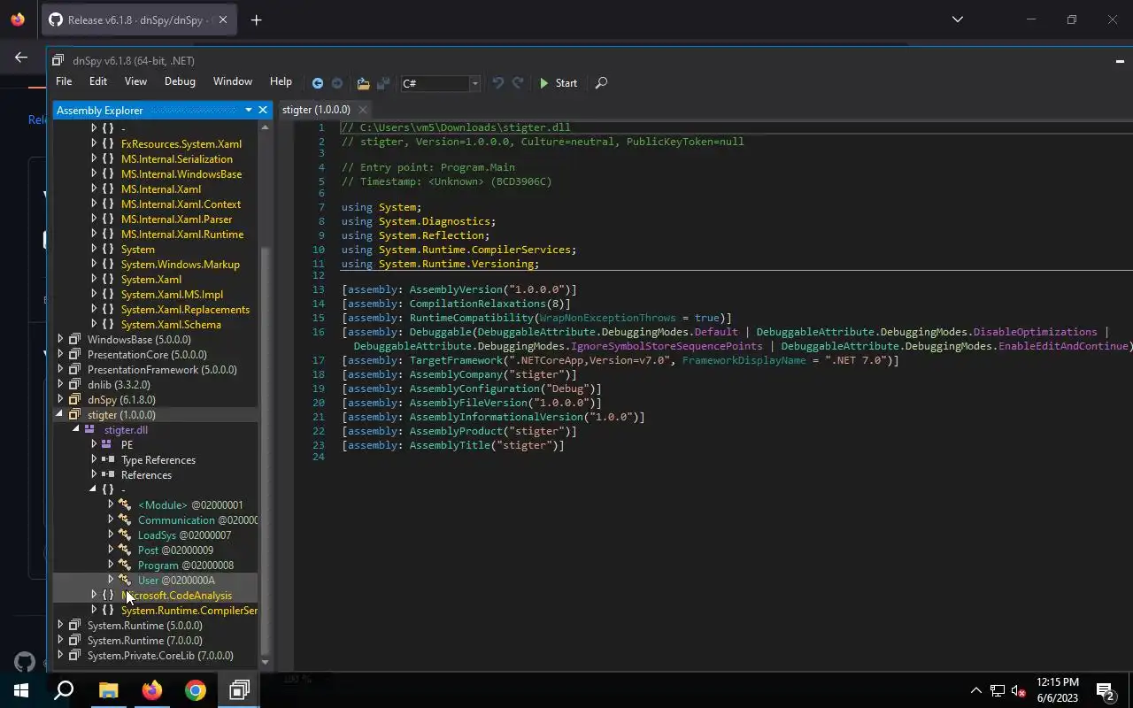This screenshot has width=1133, height=708.
Task: Click the Assembly Explorer vertical scrollbar
Action: pos(264,395)
